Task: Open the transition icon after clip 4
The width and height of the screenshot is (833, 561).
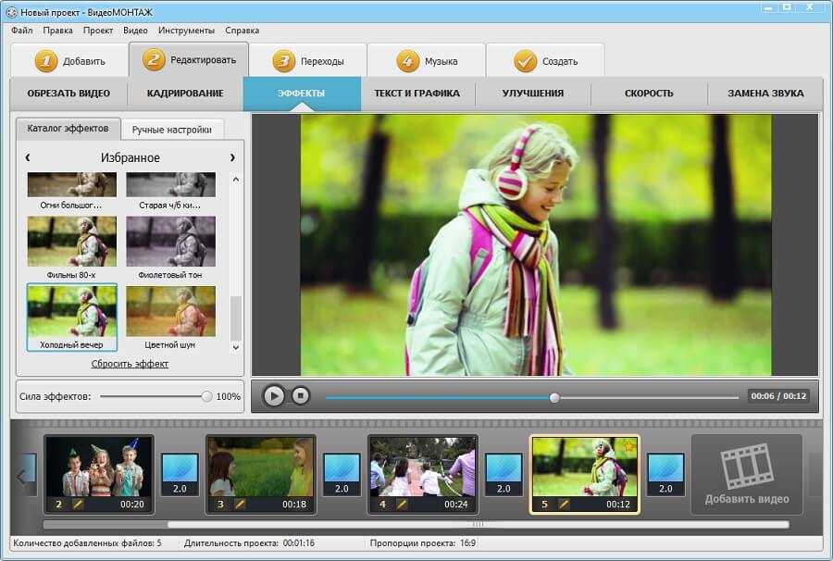Action: click(x=504, y=474)
